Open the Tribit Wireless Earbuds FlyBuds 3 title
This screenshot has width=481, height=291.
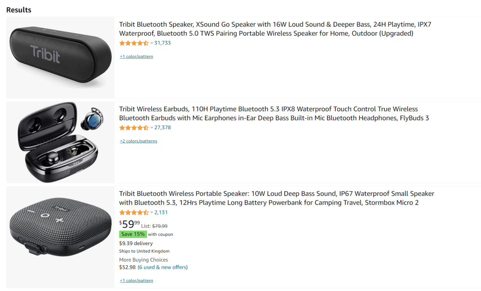(274, 114)
